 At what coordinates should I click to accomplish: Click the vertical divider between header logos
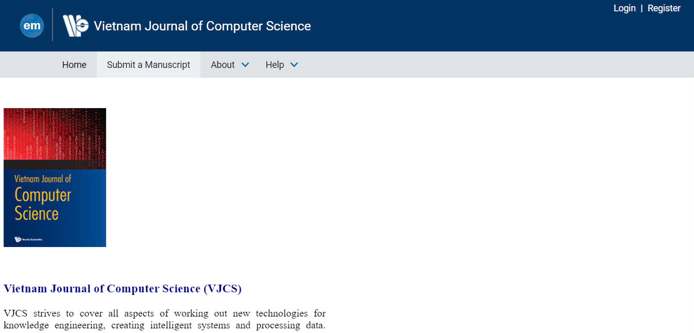point(53,25)
